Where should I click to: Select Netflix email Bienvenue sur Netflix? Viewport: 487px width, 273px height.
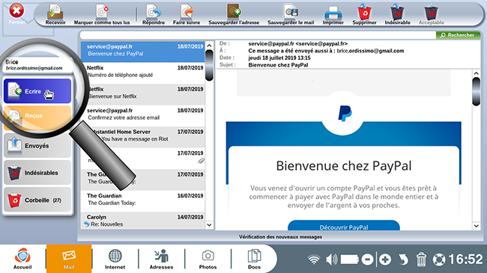143,94
